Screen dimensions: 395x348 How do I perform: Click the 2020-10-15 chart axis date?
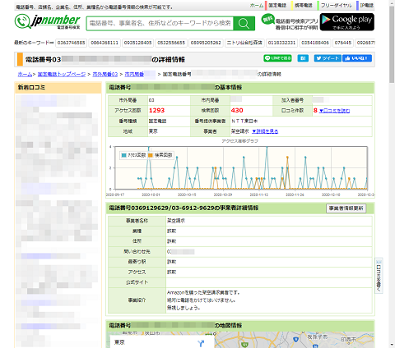click(187, 195)
